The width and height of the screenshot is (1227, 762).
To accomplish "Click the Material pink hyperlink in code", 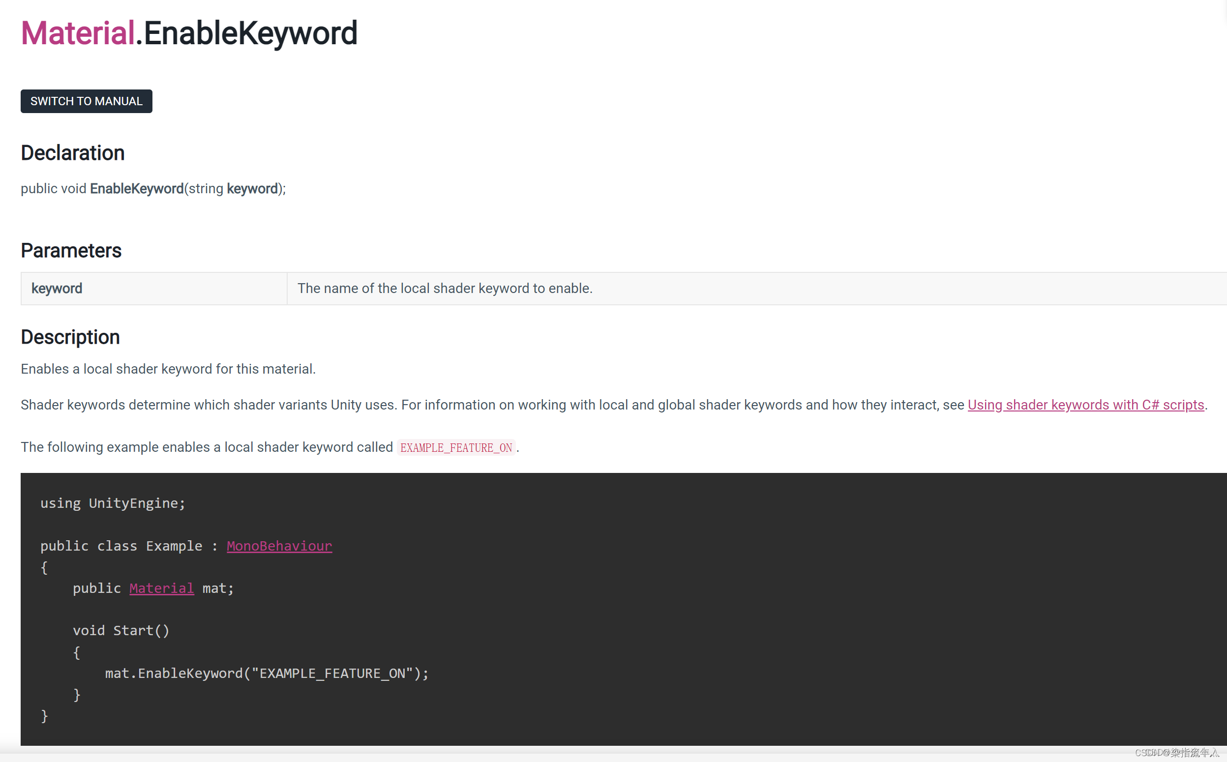I will [161, 588].
